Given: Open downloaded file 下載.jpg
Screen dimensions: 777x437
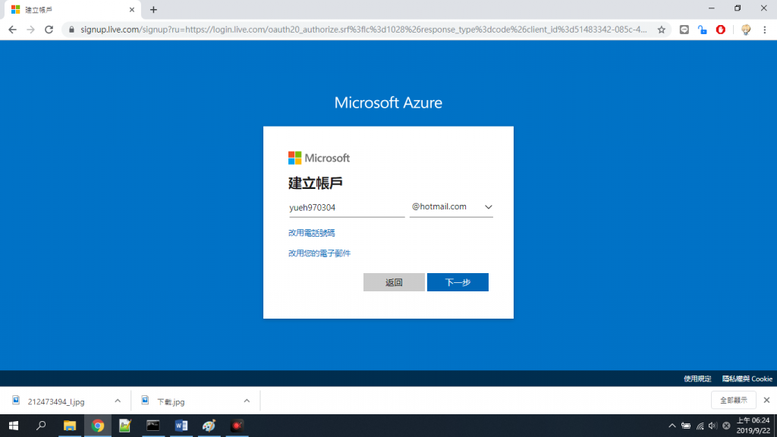Looking at the screenshot, I should pos(171,401).
